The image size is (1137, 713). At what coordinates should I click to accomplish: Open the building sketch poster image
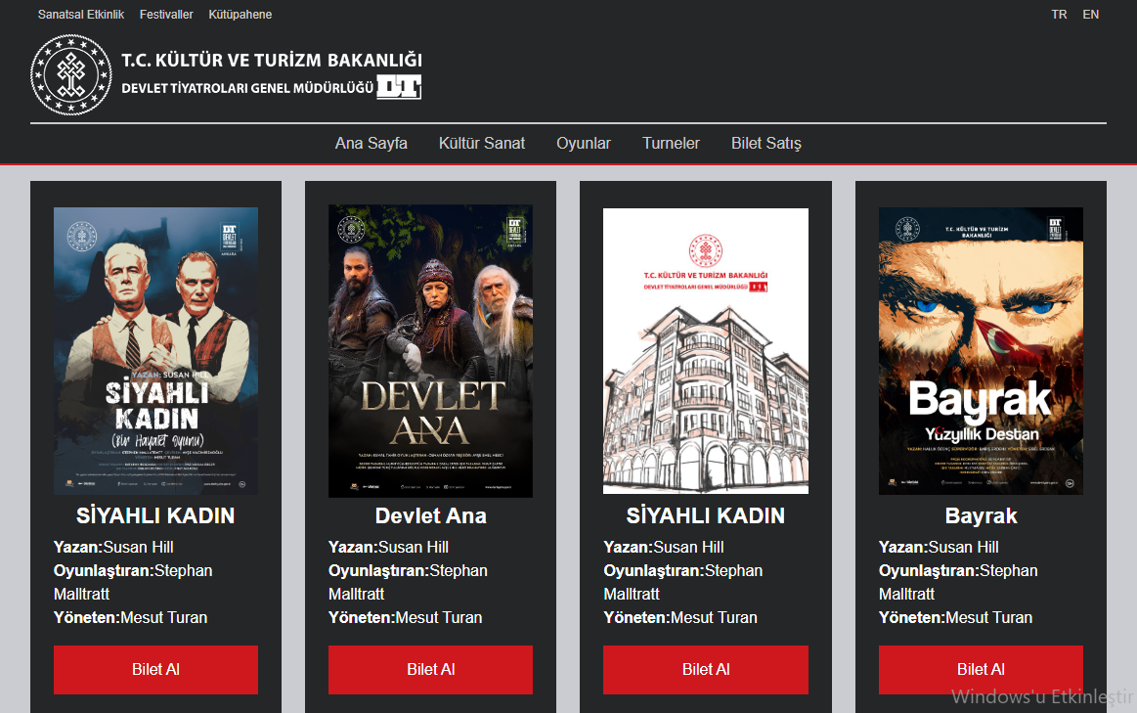(706, 350)
